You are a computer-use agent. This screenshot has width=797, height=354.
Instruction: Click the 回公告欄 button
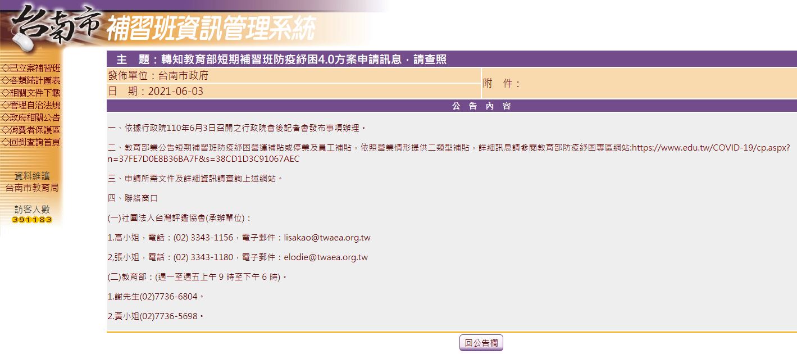[481, 343]
